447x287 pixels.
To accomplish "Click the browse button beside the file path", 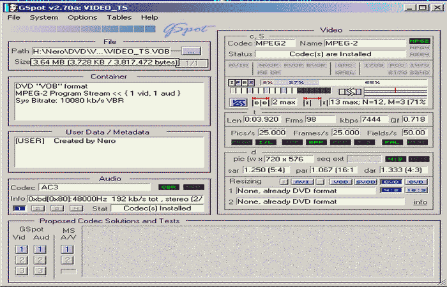I will click(189, 50).
